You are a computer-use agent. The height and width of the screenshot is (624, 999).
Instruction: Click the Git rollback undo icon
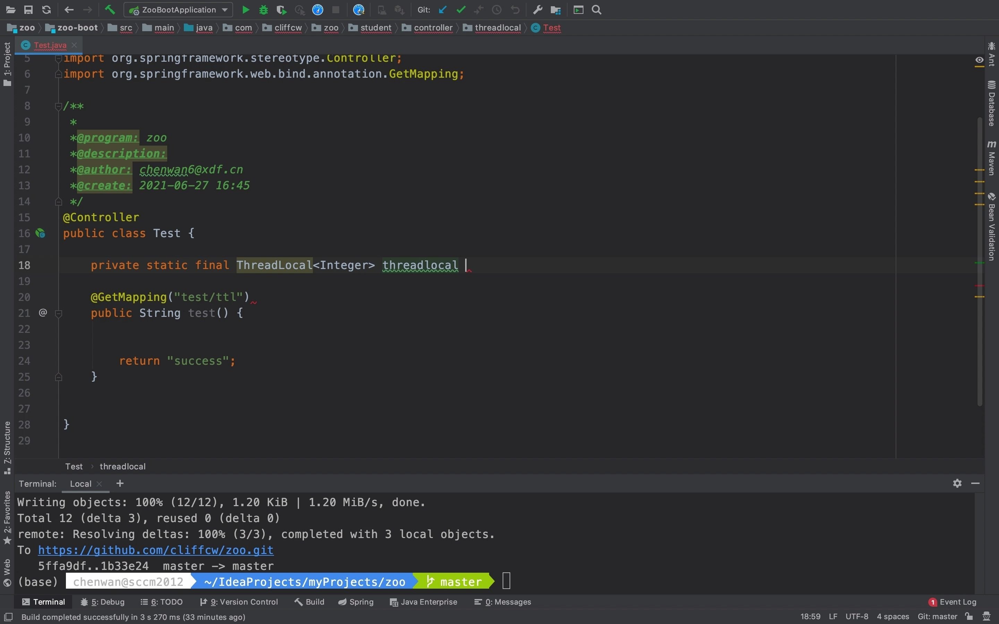(515, 10)
